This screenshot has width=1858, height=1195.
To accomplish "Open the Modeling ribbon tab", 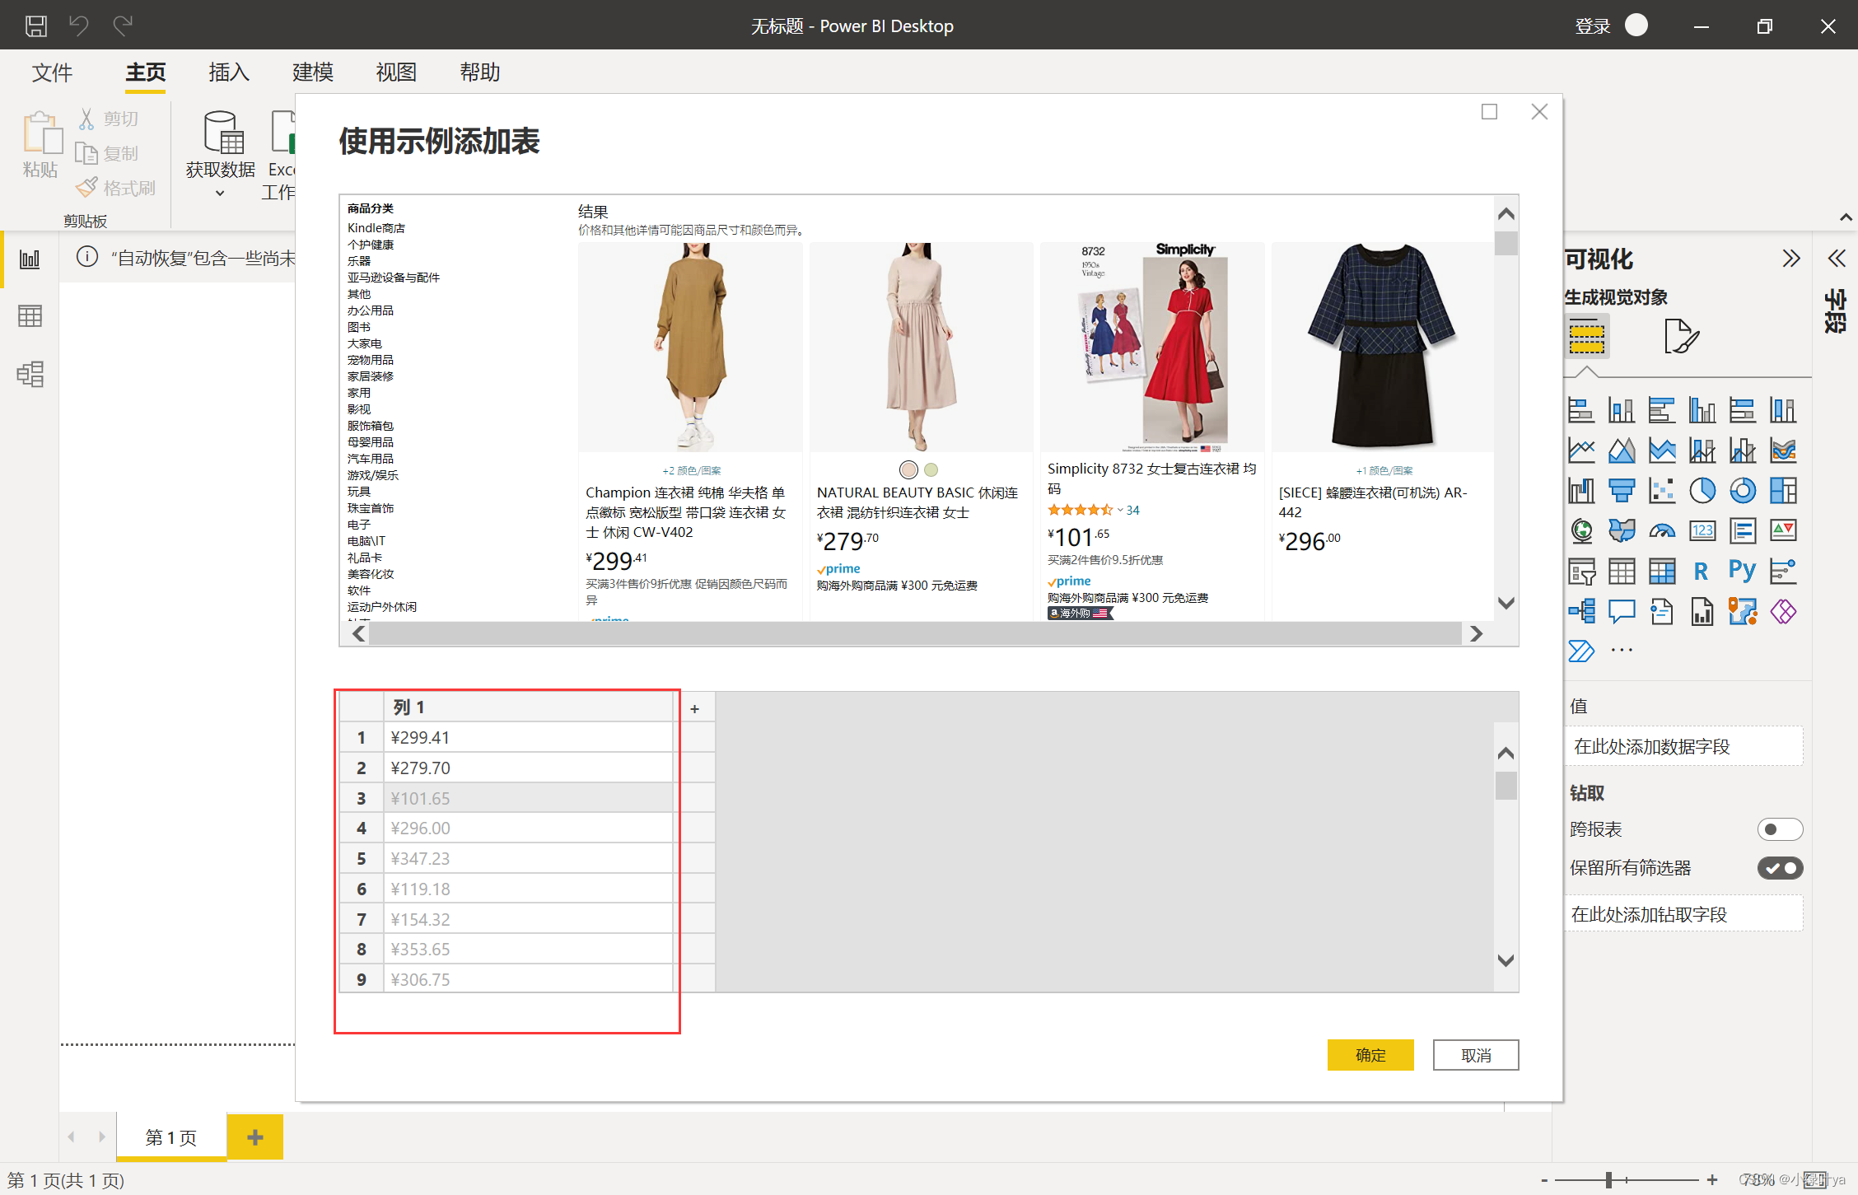I will coord(312,72).
